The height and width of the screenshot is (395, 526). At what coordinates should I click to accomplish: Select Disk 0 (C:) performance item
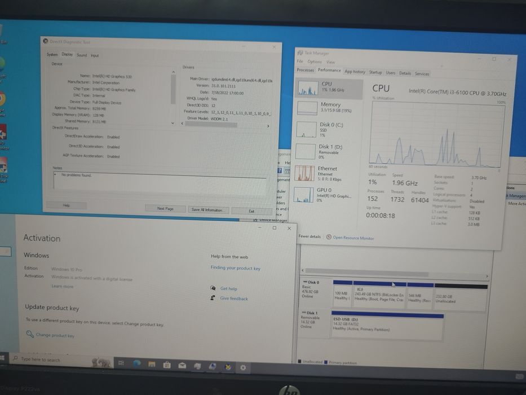pyautogui.click(x=328, y=130)
